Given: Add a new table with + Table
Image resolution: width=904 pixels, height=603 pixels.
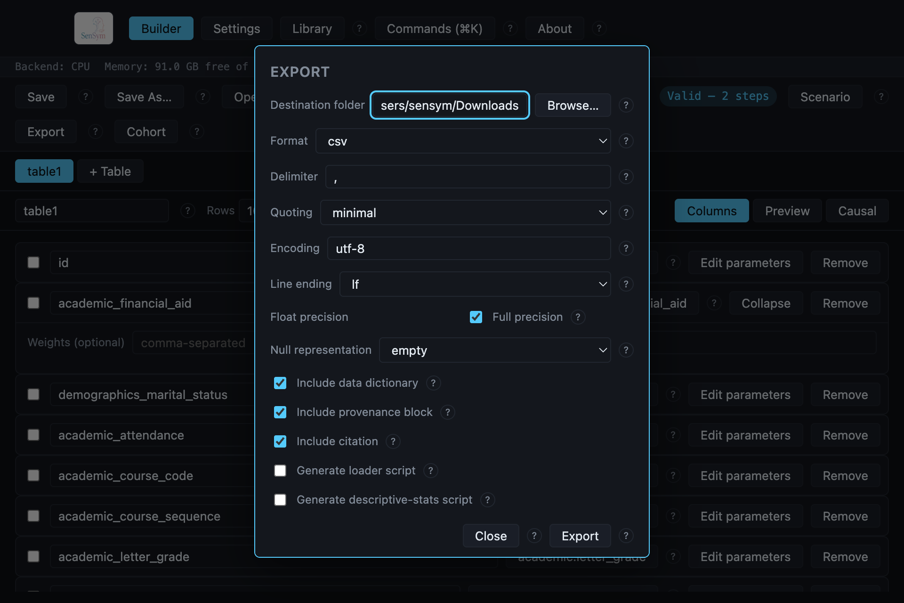Looking at the screenshot, I should click(x=110, y=171).
